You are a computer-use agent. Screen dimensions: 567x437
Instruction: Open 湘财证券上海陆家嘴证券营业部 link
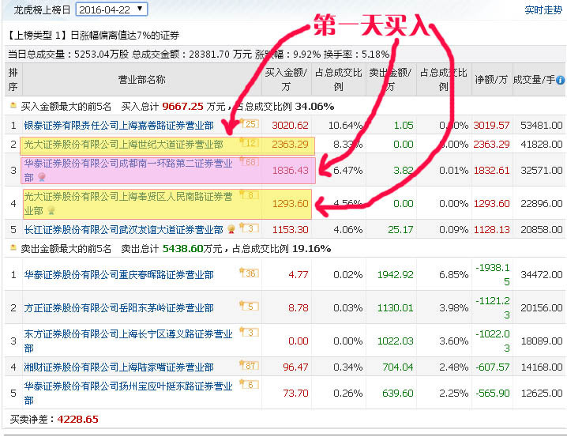point(119,367)
